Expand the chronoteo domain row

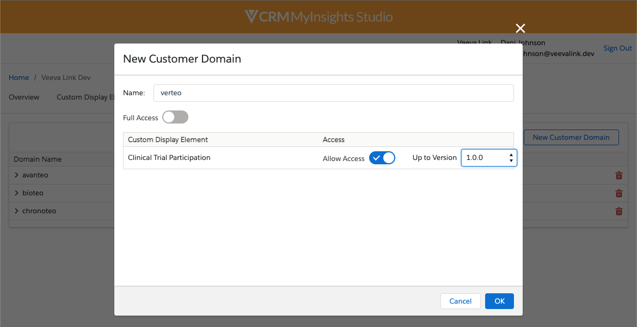[x=17, y=211]
